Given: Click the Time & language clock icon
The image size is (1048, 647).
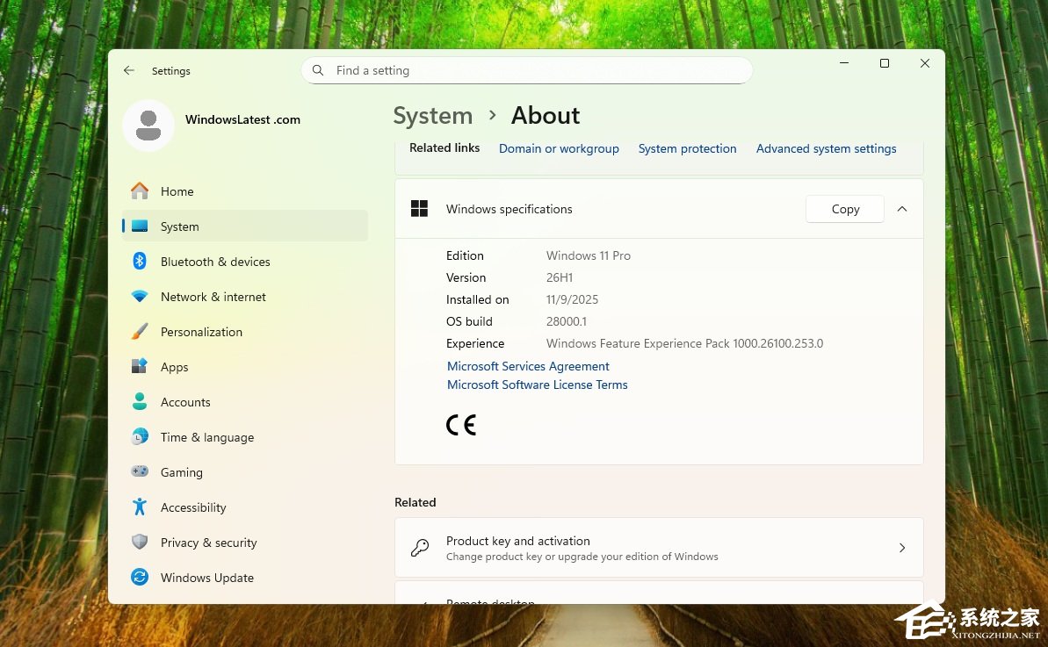Looking at the screenshot, I should click(x=140, y=436).
